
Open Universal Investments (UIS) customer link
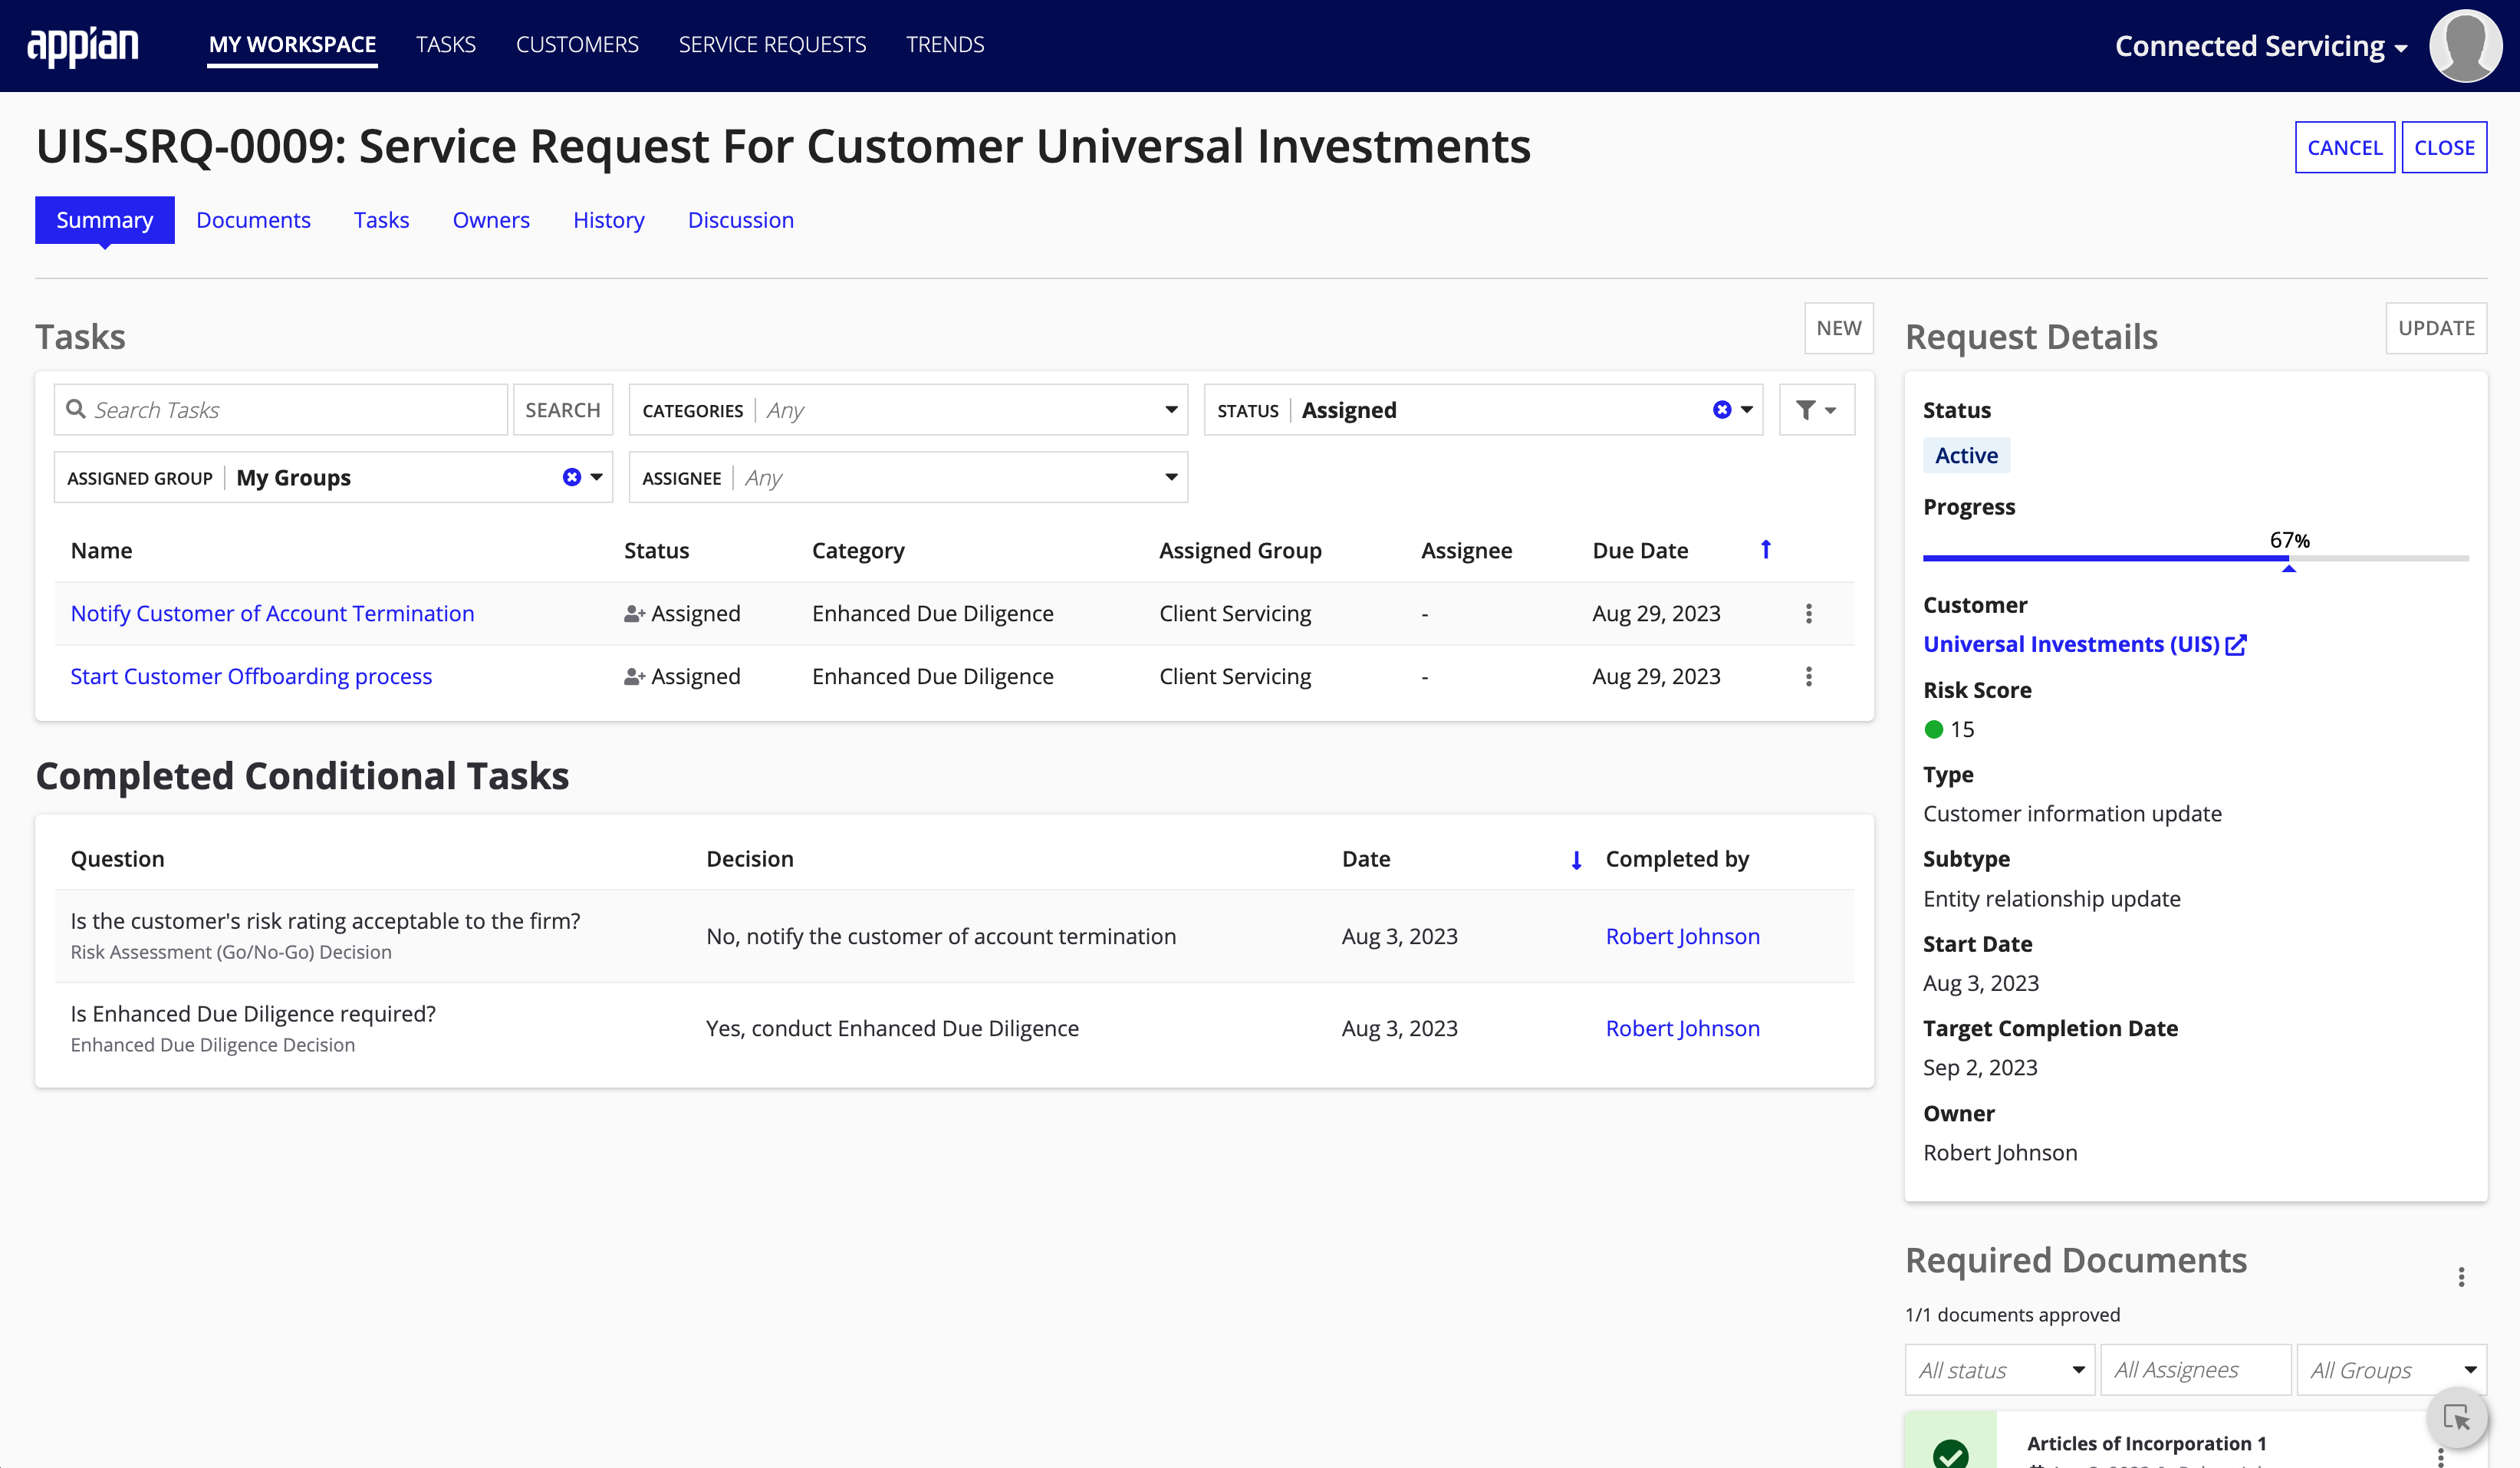(2071, 645)
